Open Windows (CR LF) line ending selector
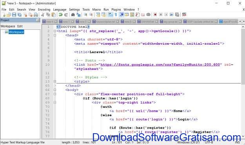245x145 pixels. coord(188,143)
